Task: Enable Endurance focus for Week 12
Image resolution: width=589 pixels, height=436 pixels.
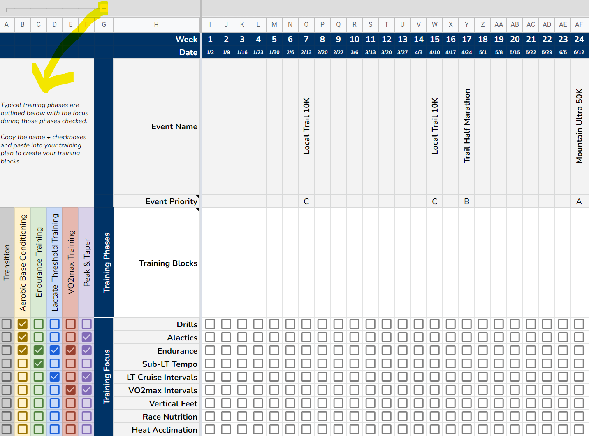Action: point(387,350)
